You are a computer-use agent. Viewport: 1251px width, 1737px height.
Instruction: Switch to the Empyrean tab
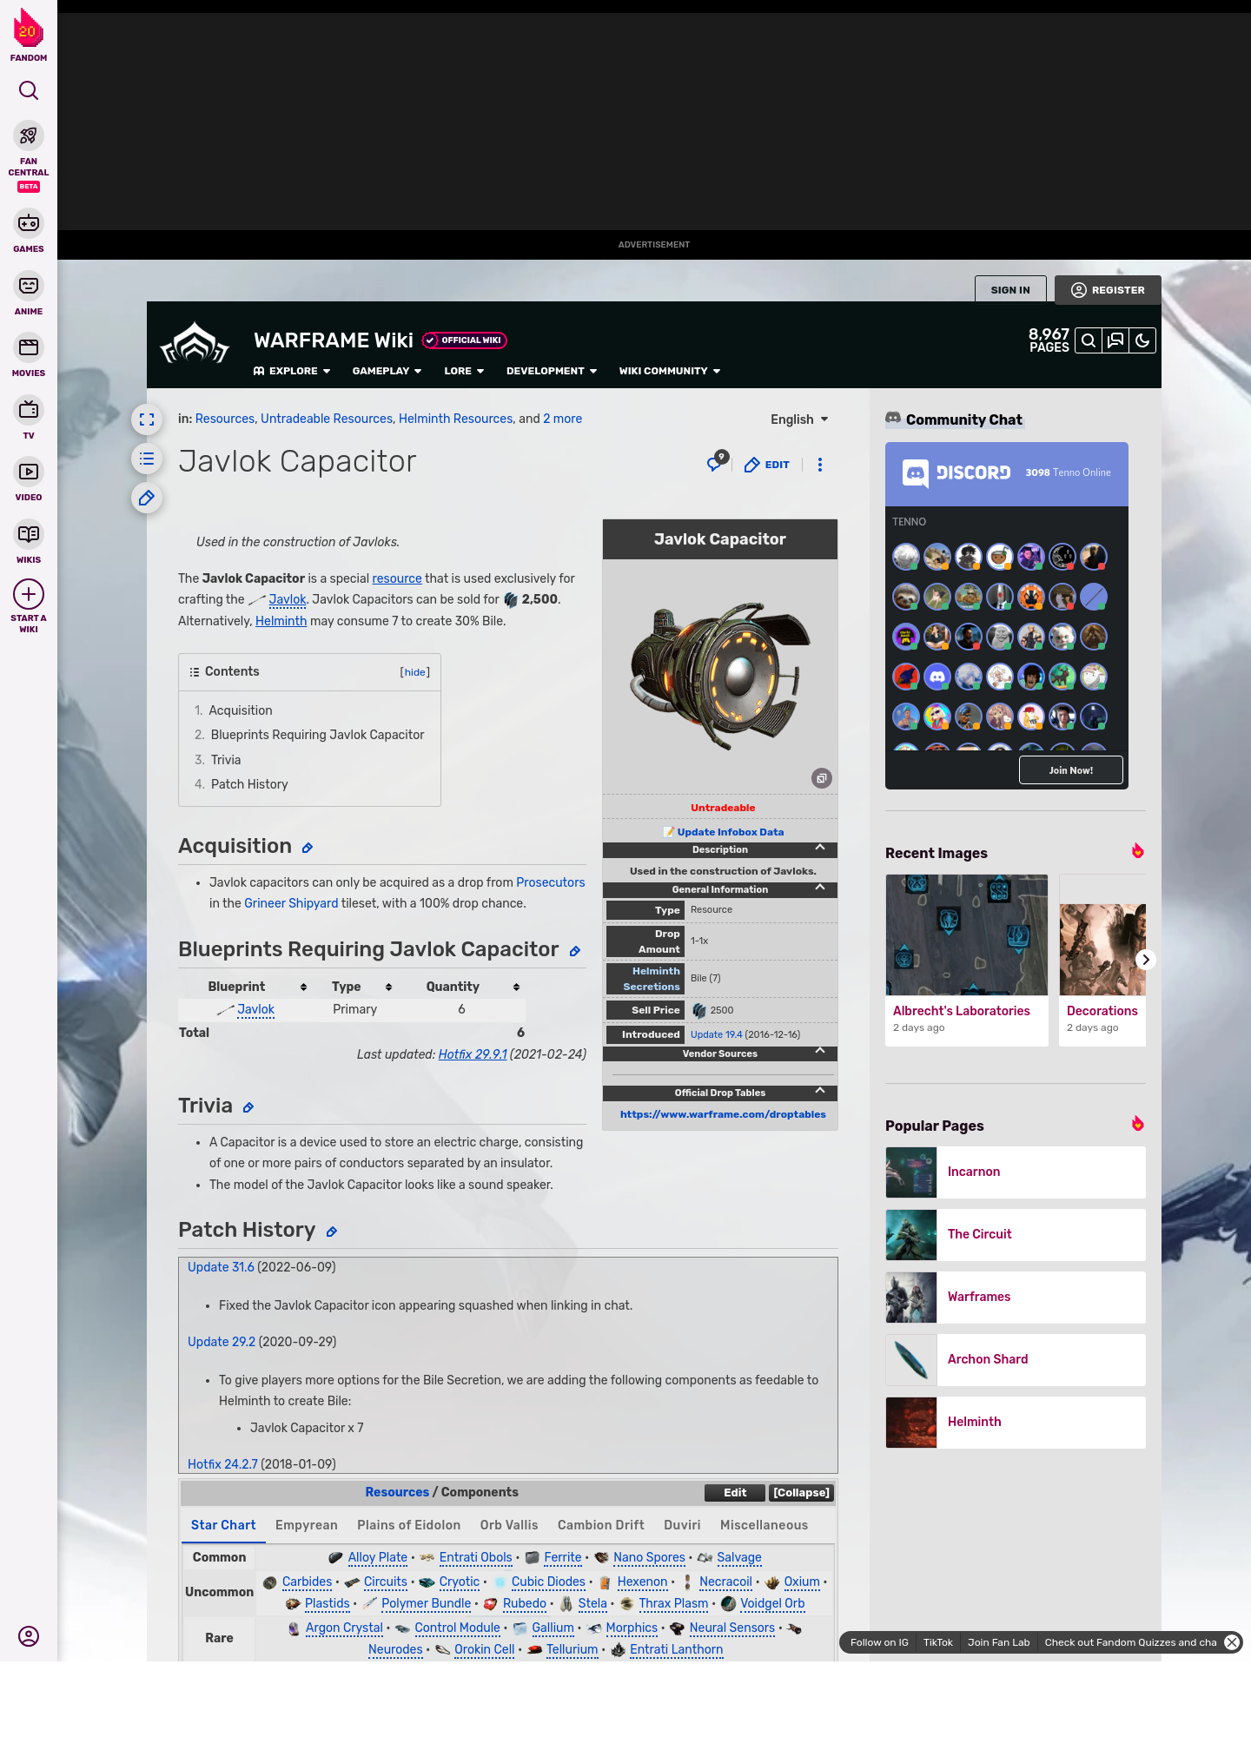point(307,1525)
